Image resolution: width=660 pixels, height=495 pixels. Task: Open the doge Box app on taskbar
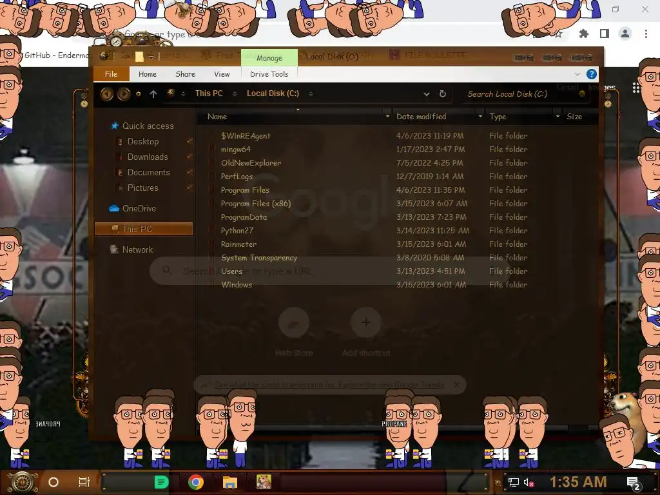(264, 482)
